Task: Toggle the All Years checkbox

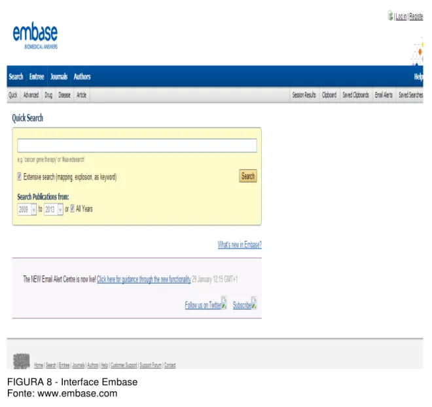Action: [72, 208]
